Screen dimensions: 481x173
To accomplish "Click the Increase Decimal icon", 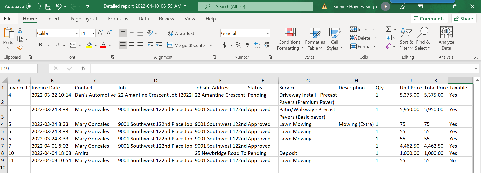I will pyautogui.click(x=258, y=45).
